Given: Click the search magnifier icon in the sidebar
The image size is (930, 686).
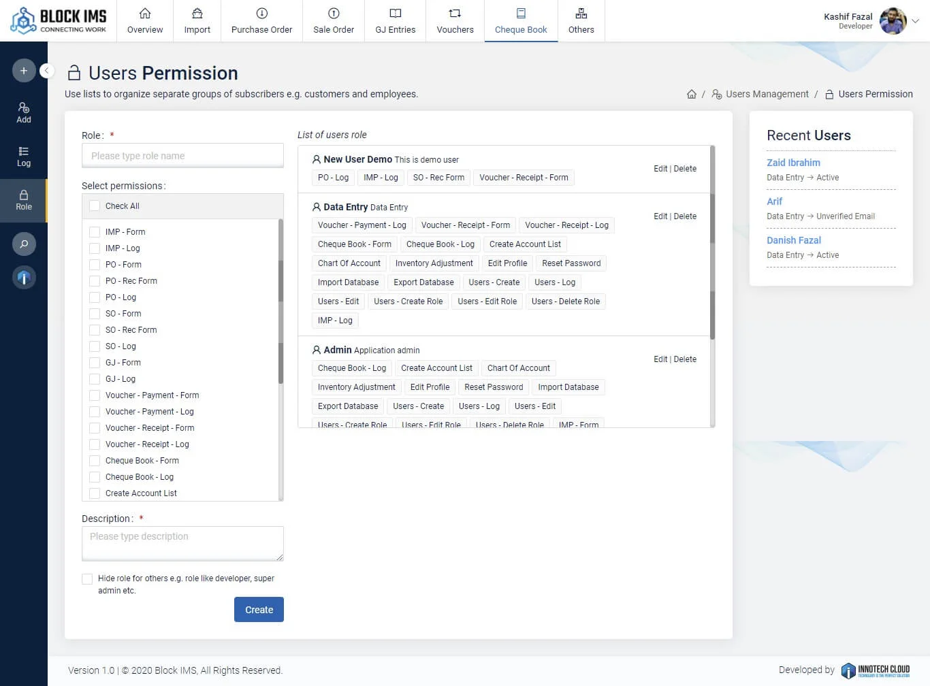Looking at the screenshot, I should click(x=24, y=244).
